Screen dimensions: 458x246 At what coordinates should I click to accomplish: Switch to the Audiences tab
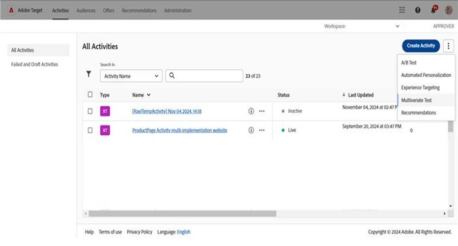[x=86, y=10]
